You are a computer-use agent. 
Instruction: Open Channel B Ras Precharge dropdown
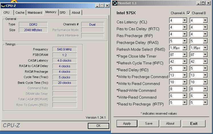(x=205, y=34)
